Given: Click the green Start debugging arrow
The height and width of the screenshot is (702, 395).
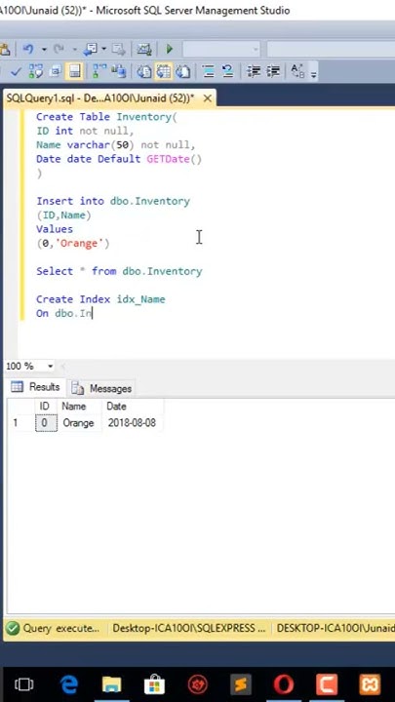Looking at the screenshot, I should pyautogui.click(x=170, y=49).
